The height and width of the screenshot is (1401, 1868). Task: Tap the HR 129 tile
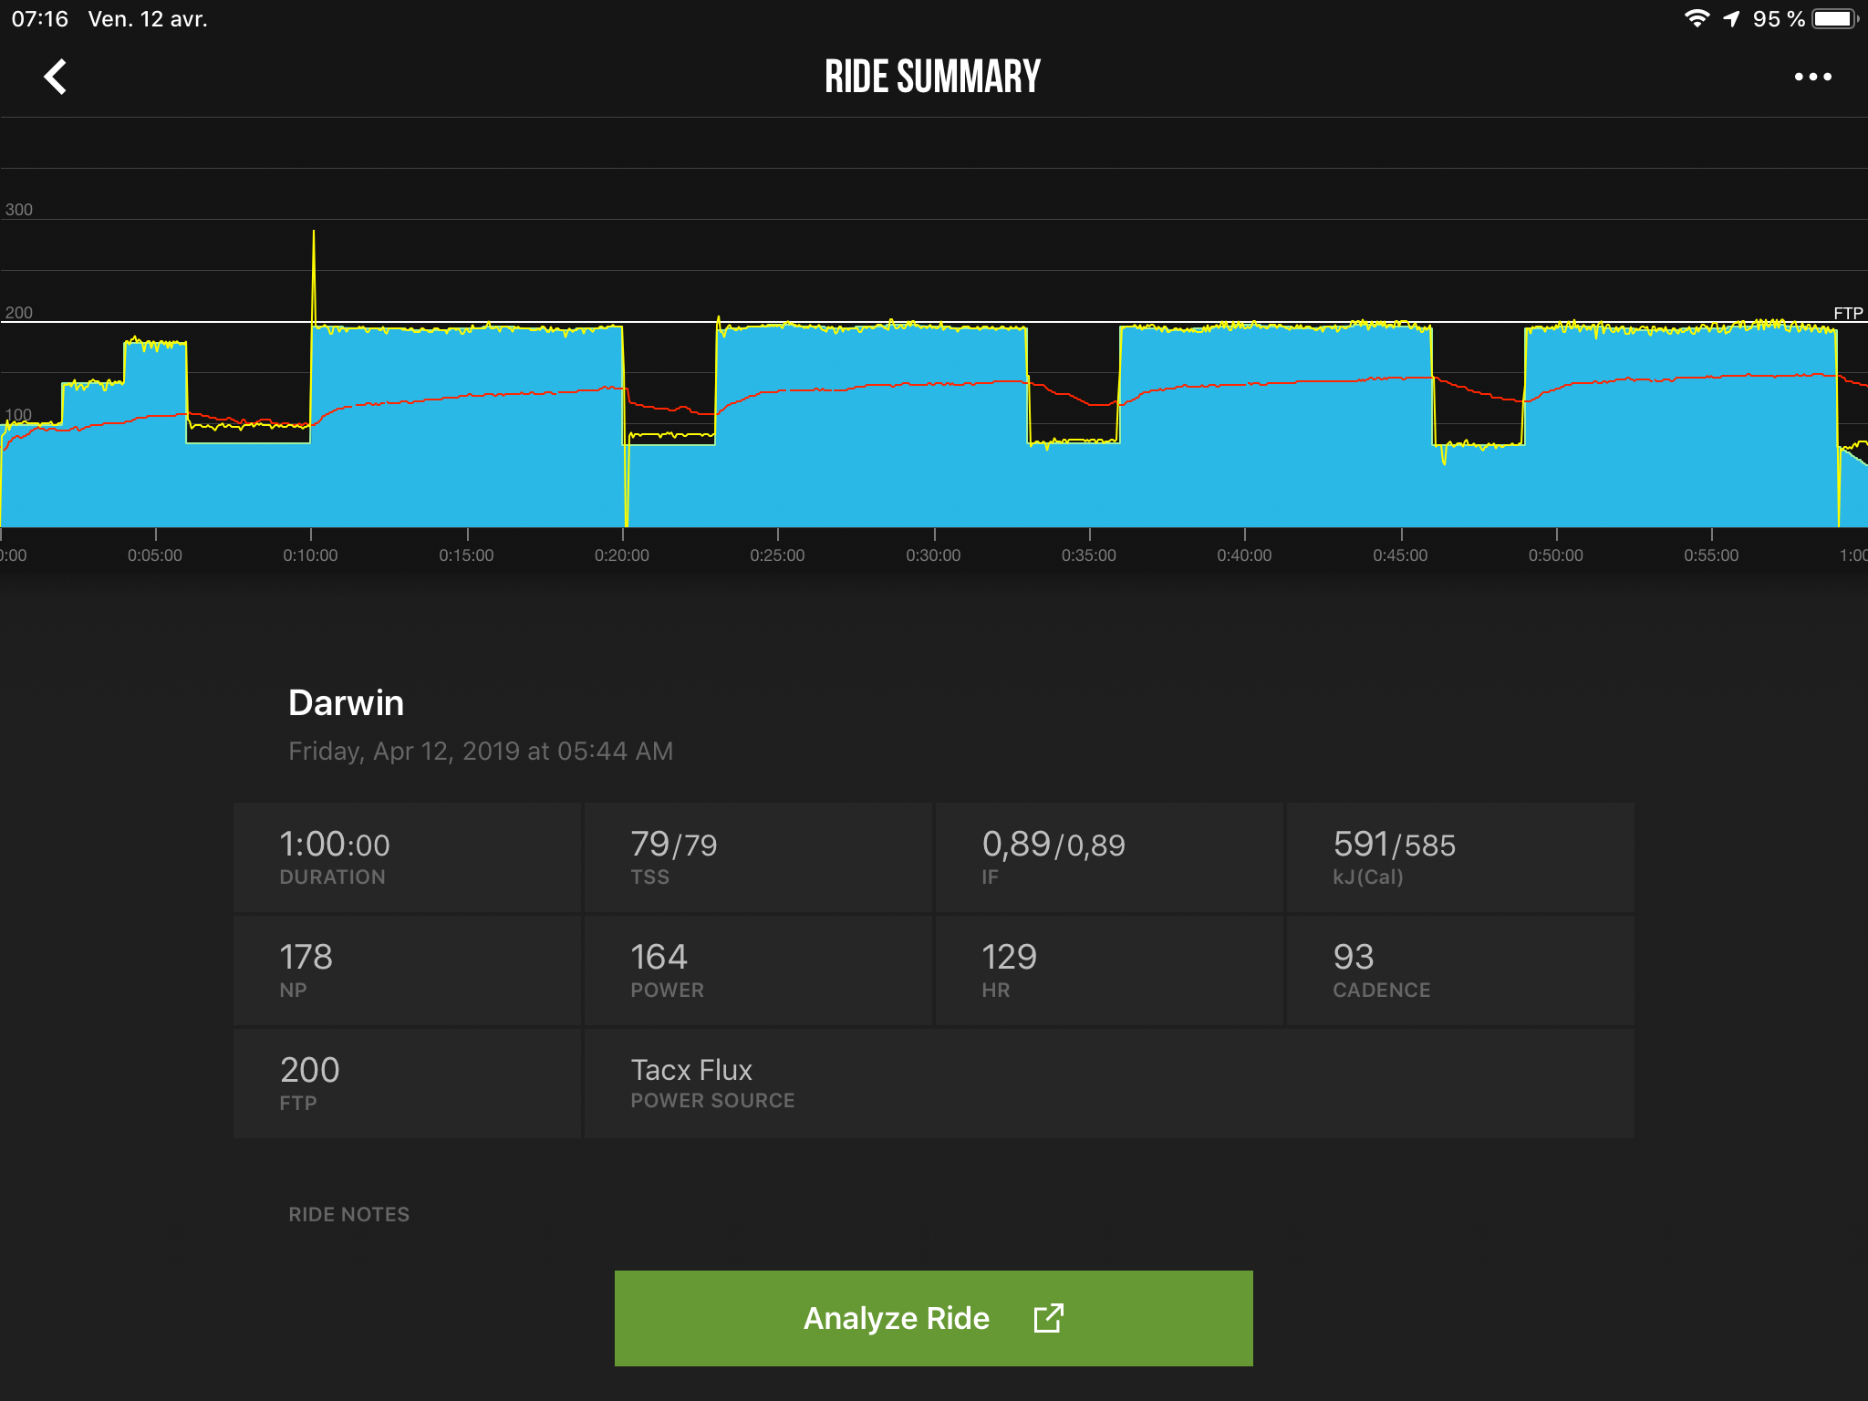click(x=1109, y=970)
